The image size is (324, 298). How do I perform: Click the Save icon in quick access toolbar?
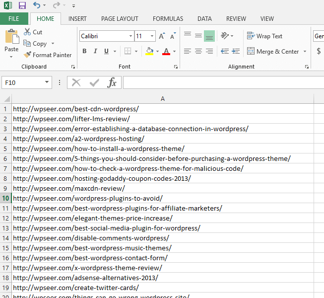[22, 5]
